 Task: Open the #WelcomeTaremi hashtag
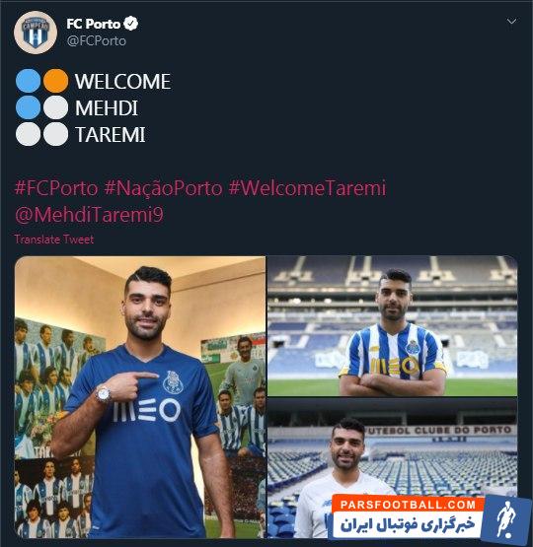pyautogui.click(x=307, y=188)
